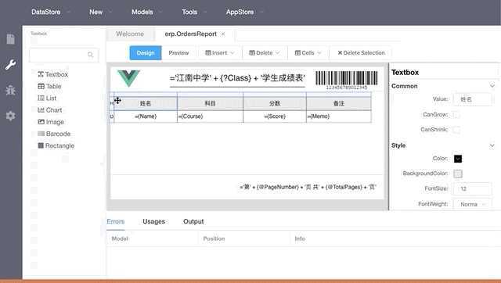This screenshot has height=283, width=501.
Task: Click the Design button
Action: (x=146, y=53)
